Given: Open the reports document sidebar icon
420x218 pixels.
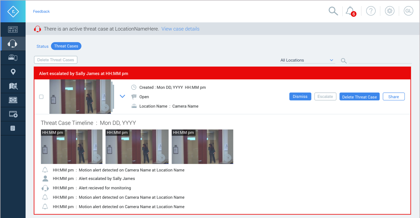Looking at the screenshot, I should pos(13,128).
